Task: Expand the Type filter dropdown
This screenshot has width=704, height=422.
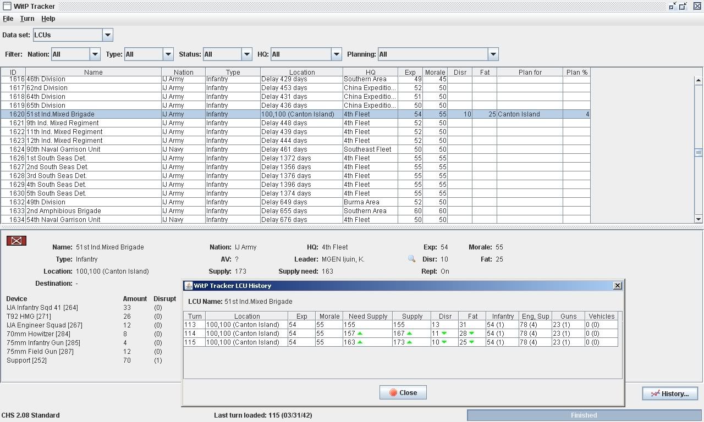Action: click(168, 54)
